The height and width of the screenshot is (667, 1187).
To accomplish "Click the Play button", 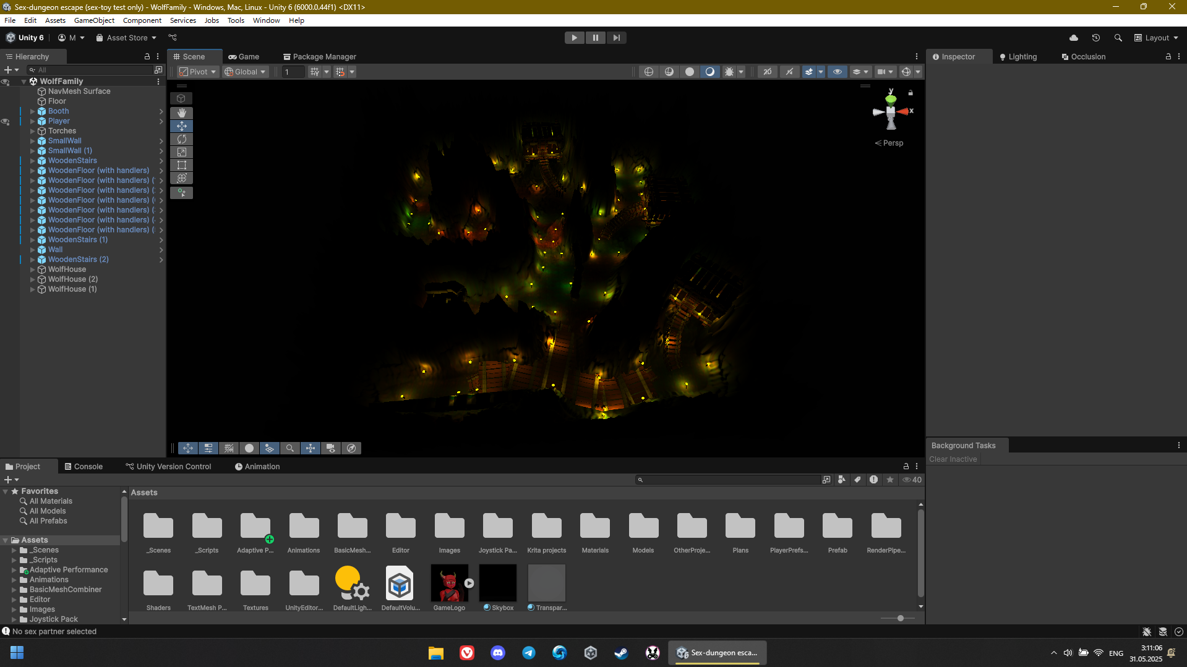I will pyautogui.click(x=575, y=38).
